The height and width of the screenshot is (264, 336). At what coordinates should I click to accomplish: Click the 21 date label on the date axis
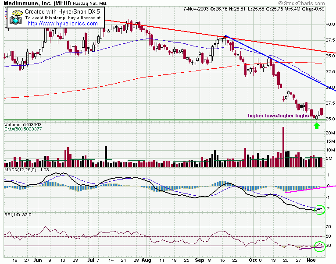click(x=123, y=260)
